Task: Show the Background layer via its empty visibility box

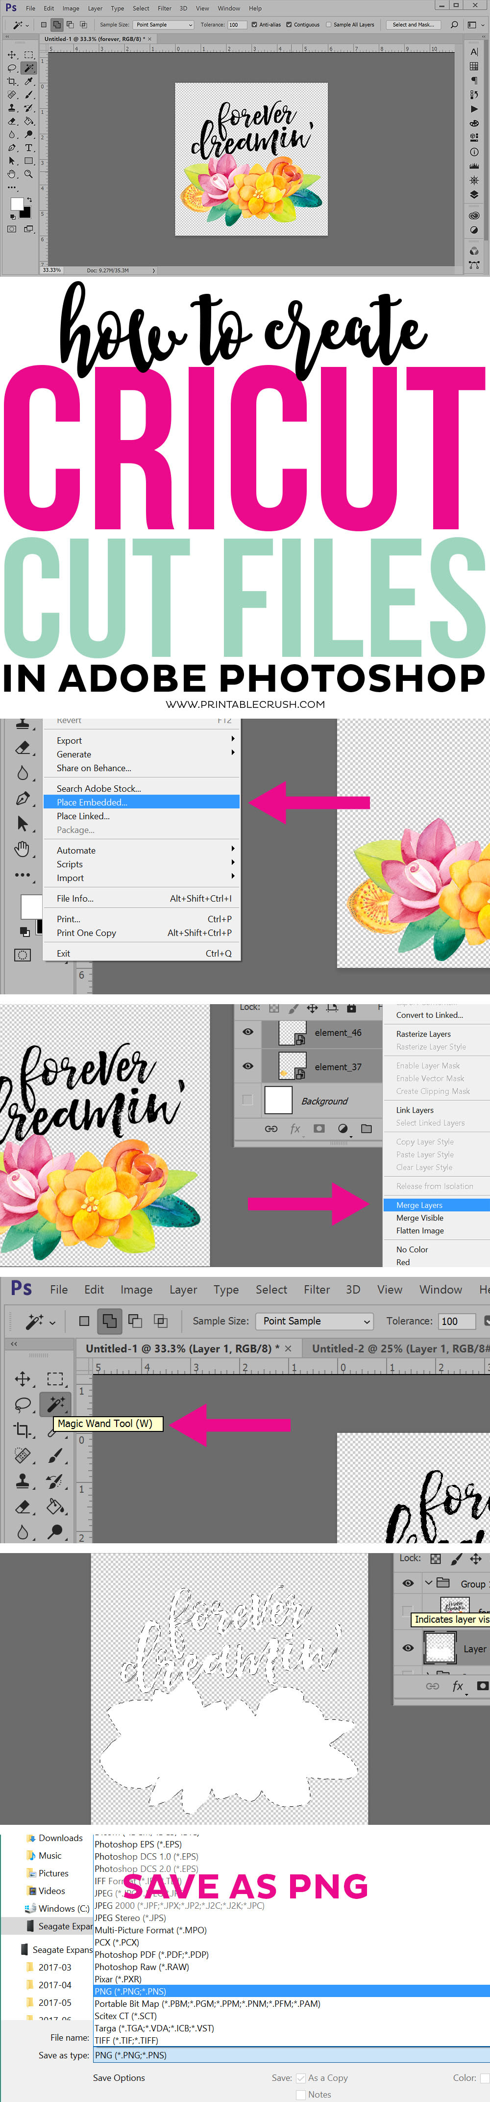Action: 248,1100
